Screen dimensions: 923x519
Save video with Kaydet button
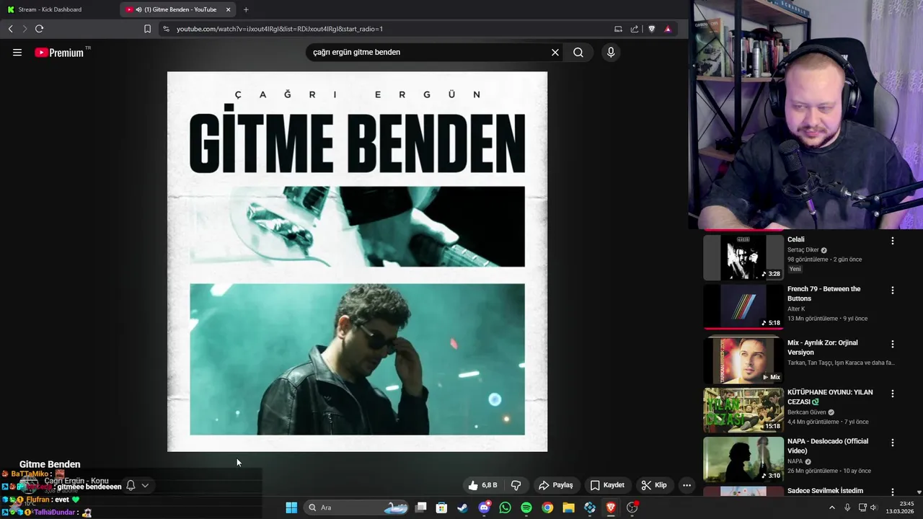click(x=607, y=485)
